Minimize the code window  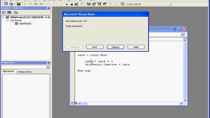(x=173, y=29)
